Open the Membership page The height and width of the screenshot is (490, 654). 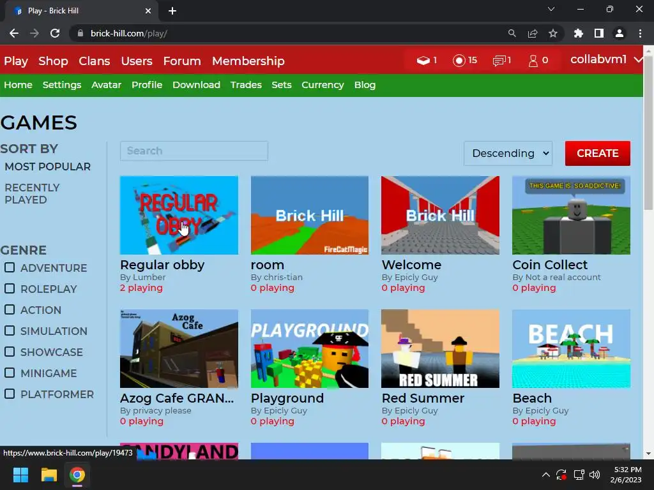point(248,61)
